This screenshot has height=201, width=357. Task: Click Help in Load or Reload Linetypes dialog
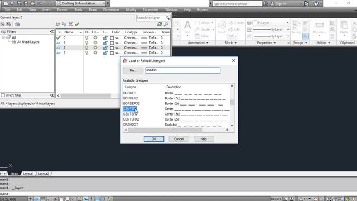[204, 139]
